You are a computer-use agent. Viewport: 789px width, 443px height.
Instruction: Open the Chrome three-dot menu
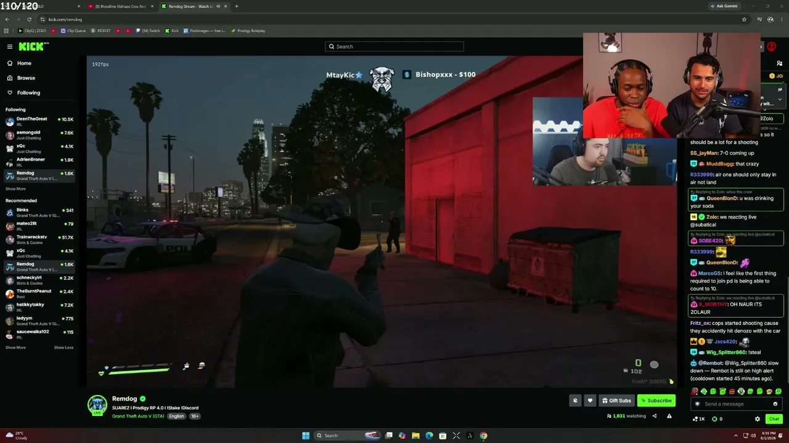coord(782,19)
